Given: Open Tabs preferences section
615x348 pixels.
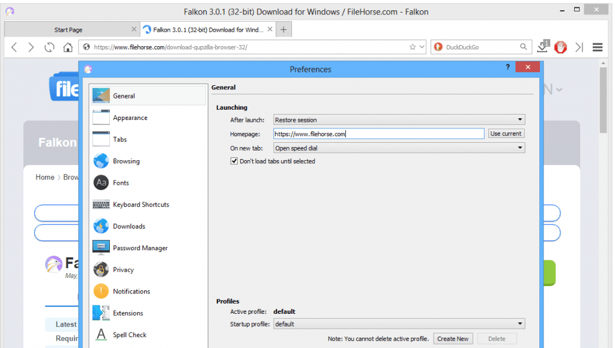Looking at the screenshot, I should coord(149,139).
